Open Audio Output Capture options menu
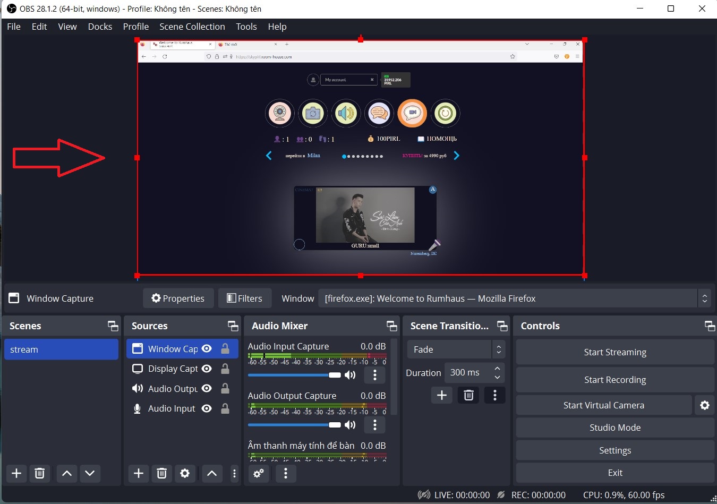The height and width of the screenshot is (504, 717). pyautogui.click(x=375, y=425)
